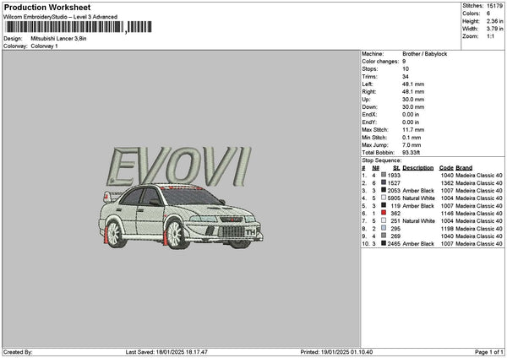Image resolution: width=507 pixels, height=358 pixels.
Task: Click the light blue swatch in stop 8
Action: tap(384, 228)
